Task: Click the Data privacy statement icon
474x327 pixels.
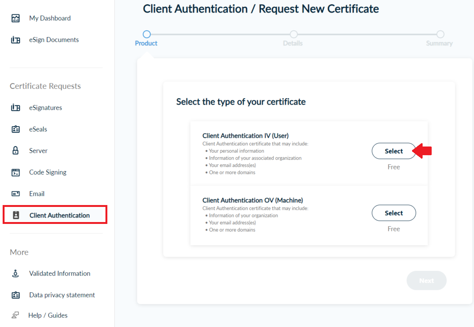Action: [15, 295]
